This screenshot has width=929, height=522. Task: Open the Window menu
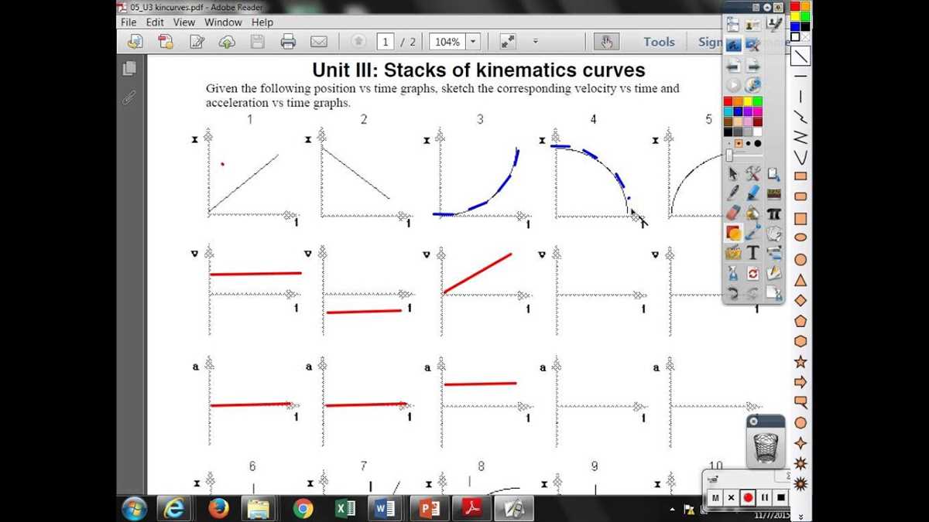click(x=223, y=22)
